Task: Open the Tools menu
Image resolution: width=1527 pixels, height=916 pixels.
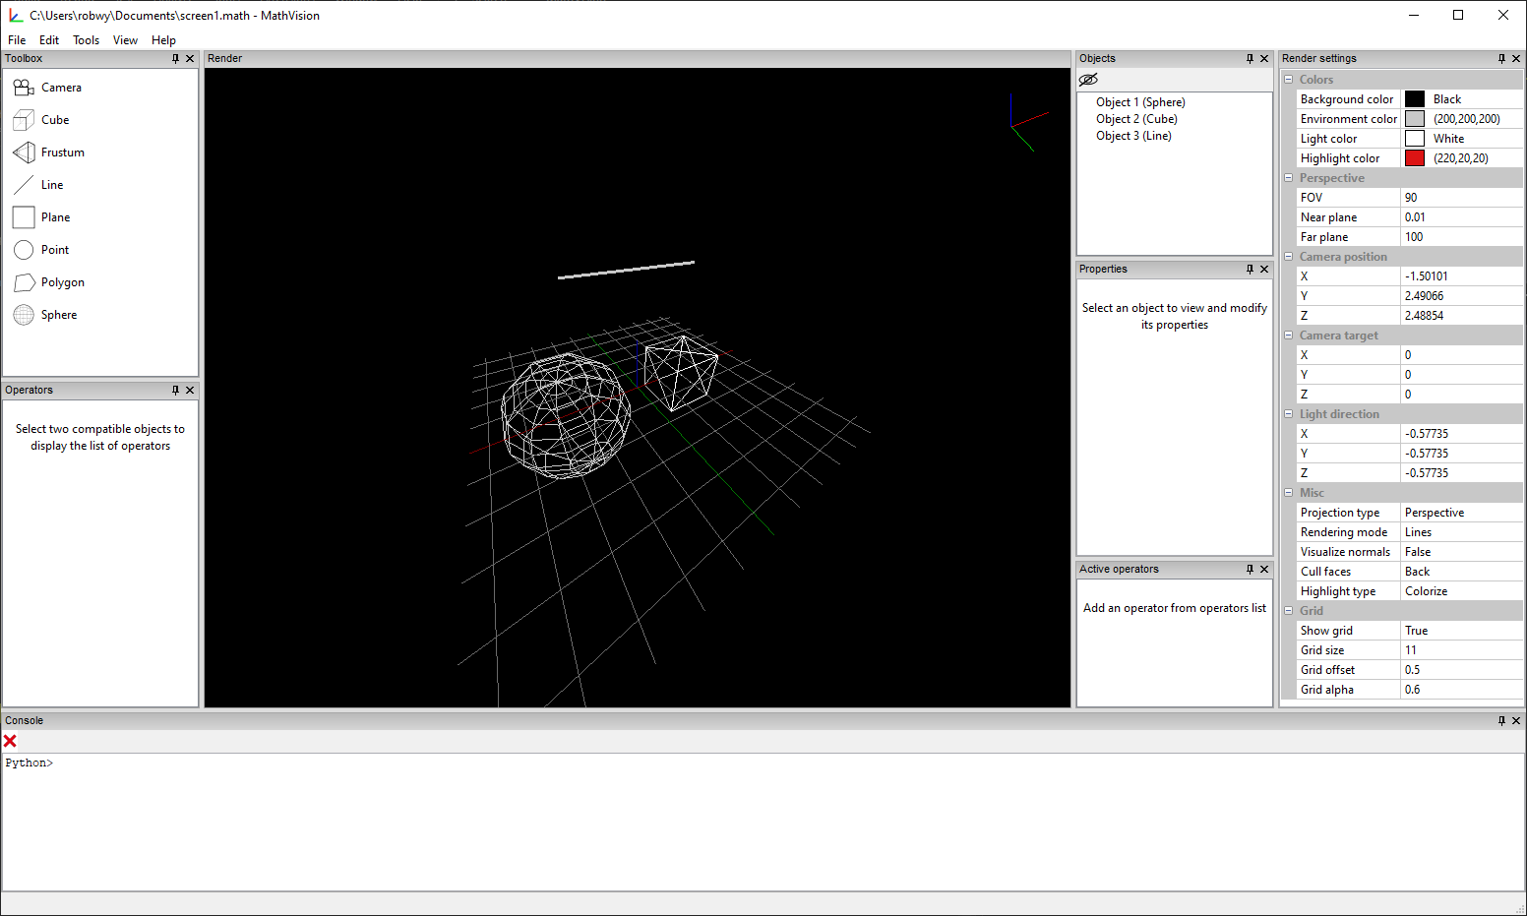Action: 86,40
